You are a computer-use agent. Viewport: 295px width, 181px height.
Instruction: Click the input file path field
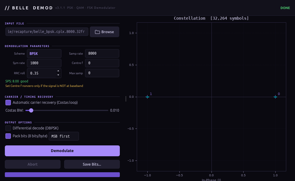click(47, 31)
